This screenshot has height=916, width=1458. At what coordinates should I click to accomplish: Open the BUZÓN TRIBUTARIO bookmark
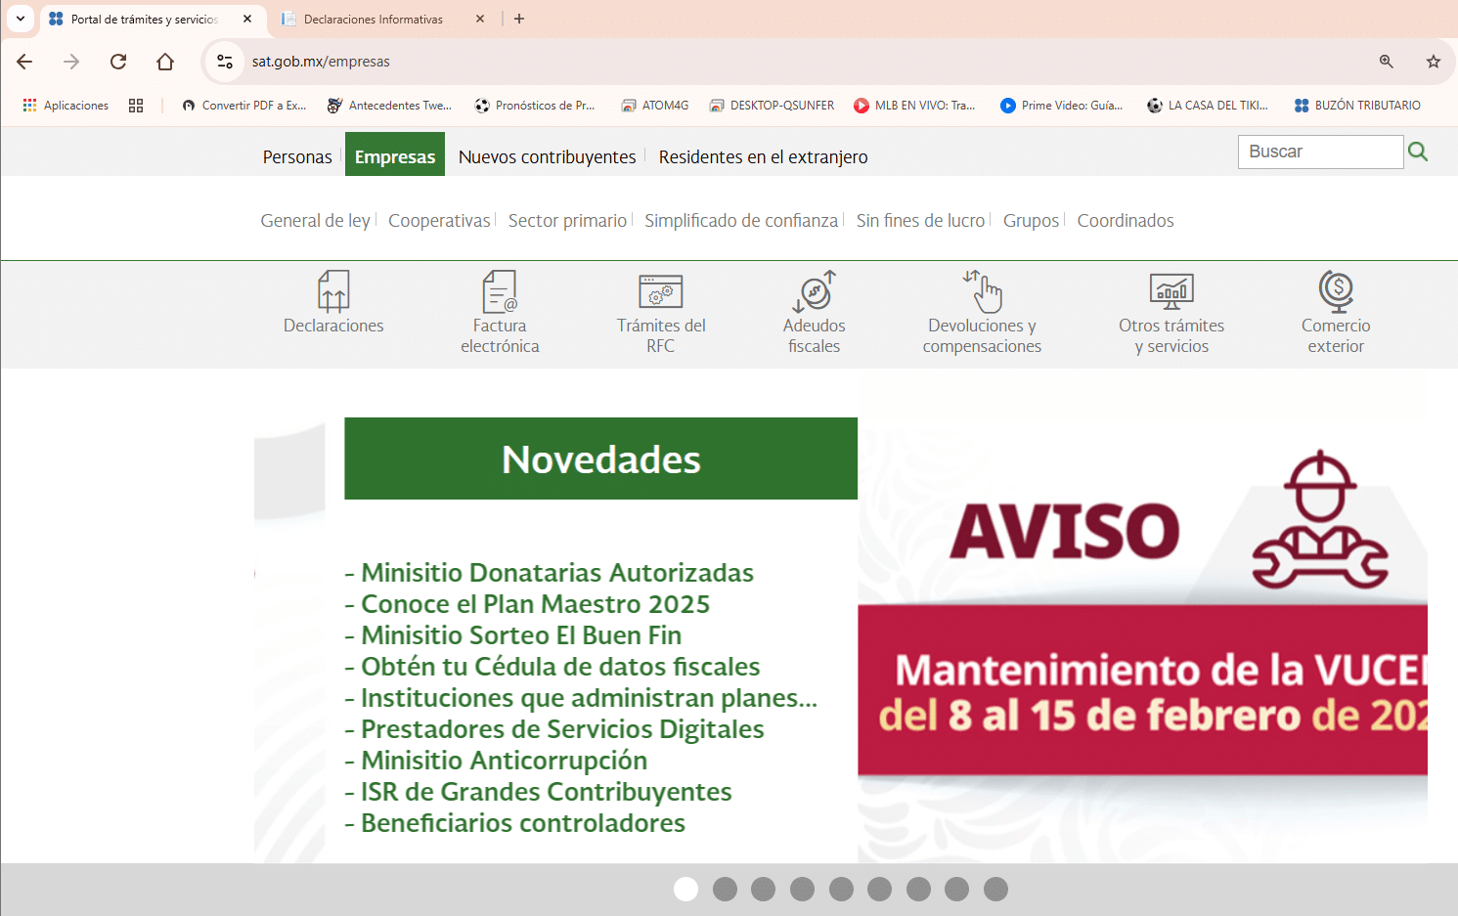1357,105
